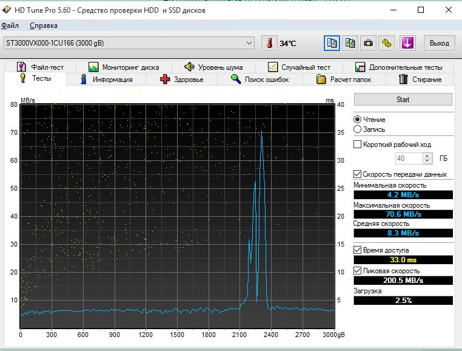Expand the ST3000VX000 drive selection dropdown
Image resolution: width=462 pixels, height=351 pixels.
249,43
